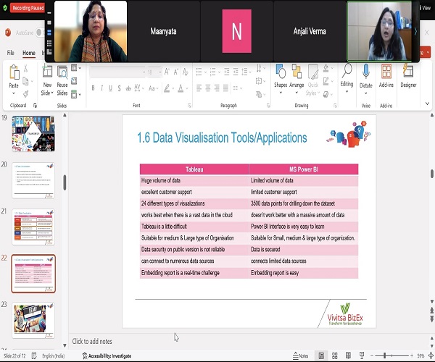Apply bullet list formatting
This screenshot has width=435, height=362.
coord(199,72)
